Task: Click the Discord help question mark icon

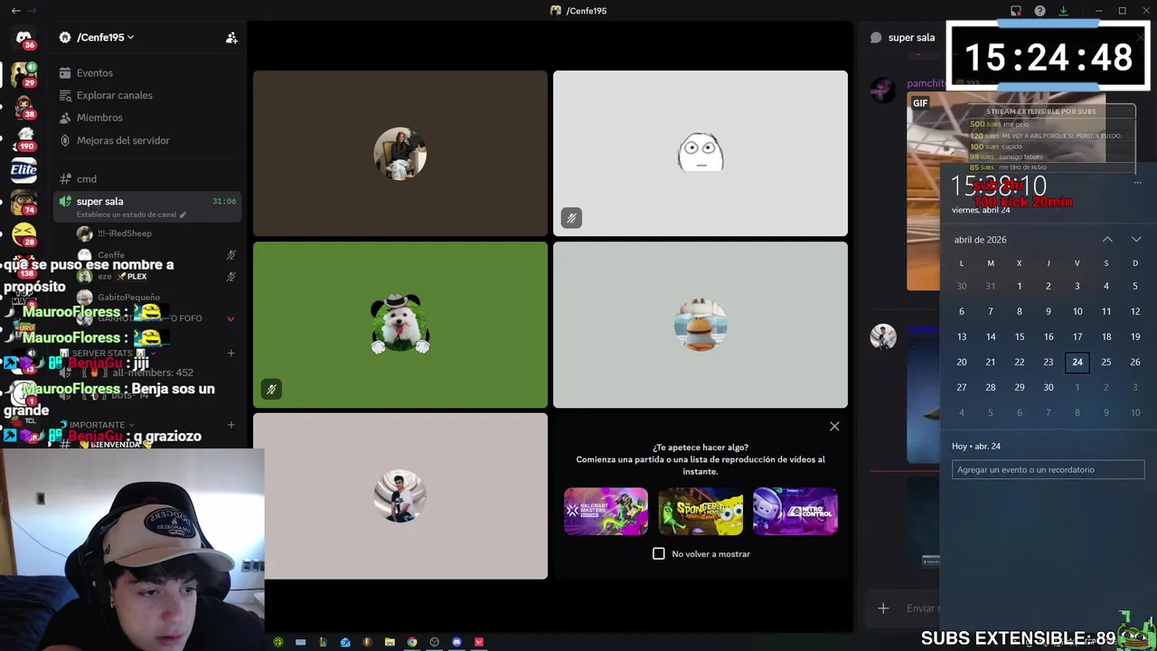Action: coord(1039,11)
